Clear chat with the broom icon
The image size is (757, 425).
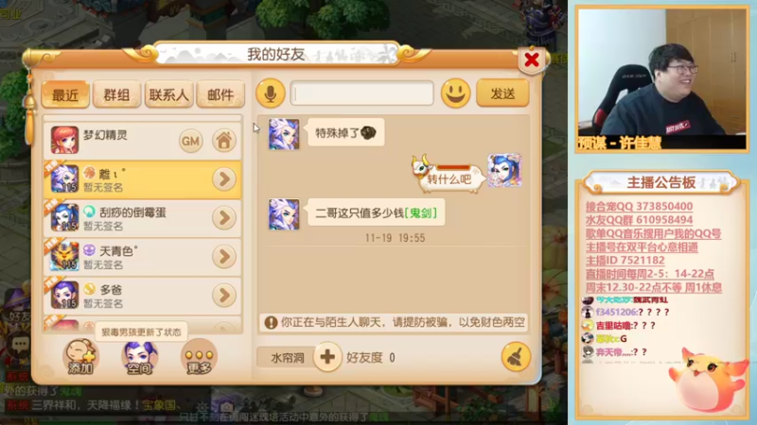click(x=516, y=357)
